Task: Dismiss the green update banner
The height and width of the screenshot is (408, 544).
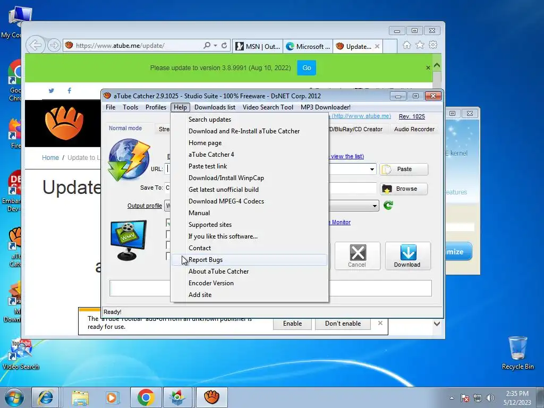Action: pos(428,68)
